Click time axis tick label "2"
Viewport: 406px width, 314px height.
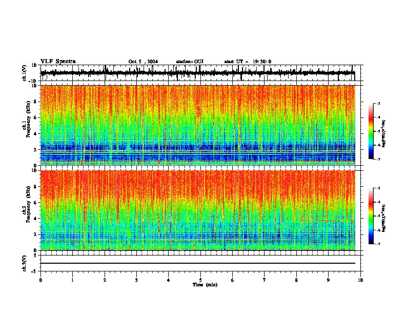105,280
